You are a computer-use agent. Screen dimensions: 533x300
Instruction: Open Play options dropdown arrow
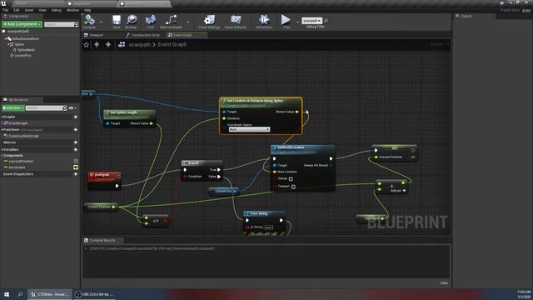pyautogui.click(x=297, y=22)
